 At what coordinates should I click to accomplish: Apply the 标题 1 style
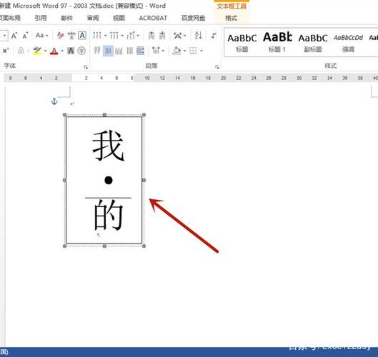[x=277, y=43]
